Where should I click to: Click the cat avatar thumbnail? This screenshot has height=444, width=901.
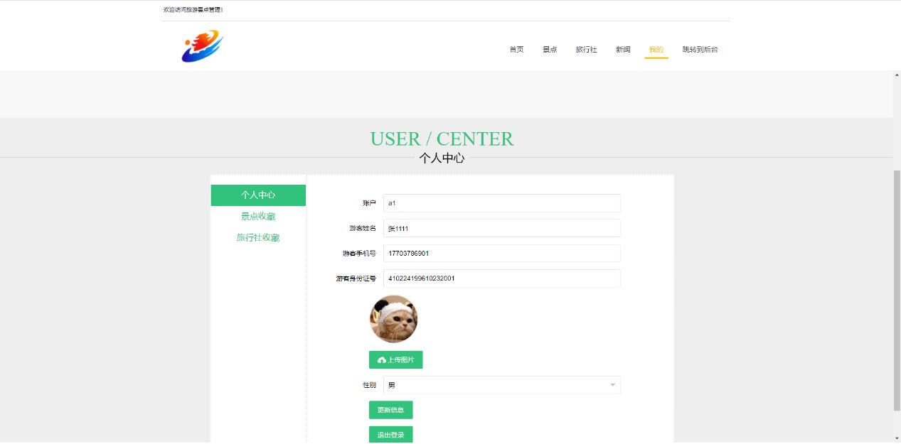[393, 319]
